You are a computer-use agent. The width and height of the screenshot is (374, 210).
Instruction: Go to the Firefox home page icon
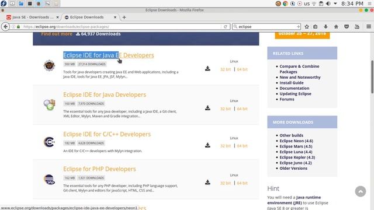336,27
